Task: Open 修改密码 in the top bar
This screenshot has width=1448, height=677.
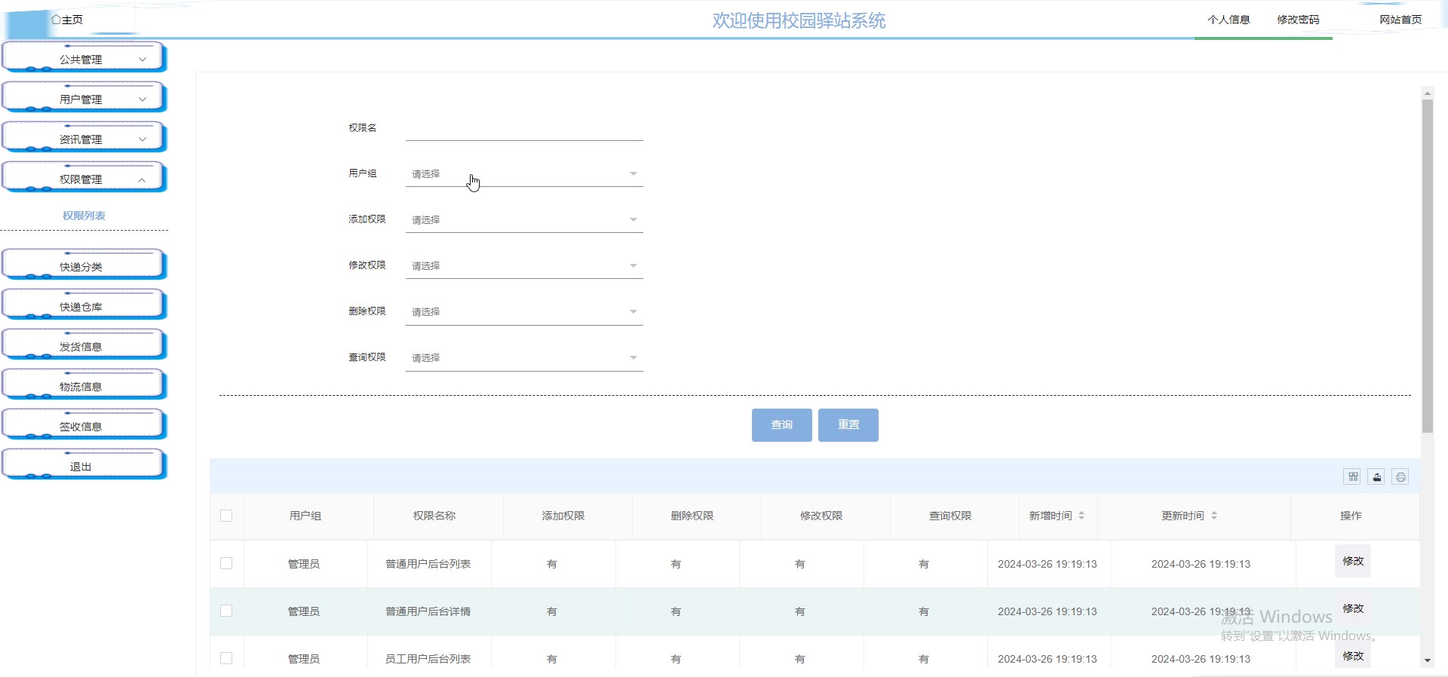Action: pos(1298,20)
